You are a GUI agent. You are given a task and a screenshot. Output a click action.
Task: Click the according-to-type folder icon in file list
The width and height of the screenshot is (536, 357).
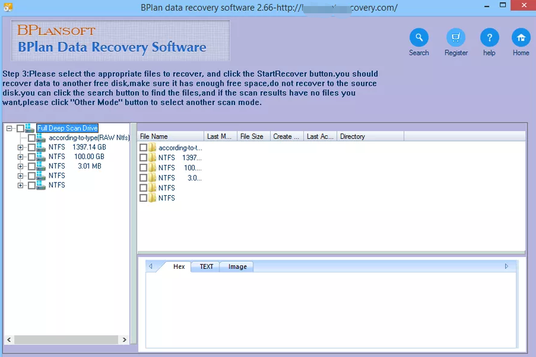click(x=152, y=147)
